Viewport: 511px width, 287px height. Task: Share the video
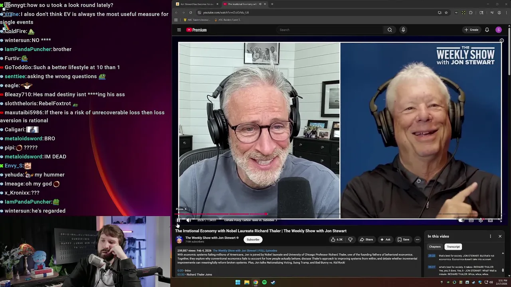coord(366,240)
